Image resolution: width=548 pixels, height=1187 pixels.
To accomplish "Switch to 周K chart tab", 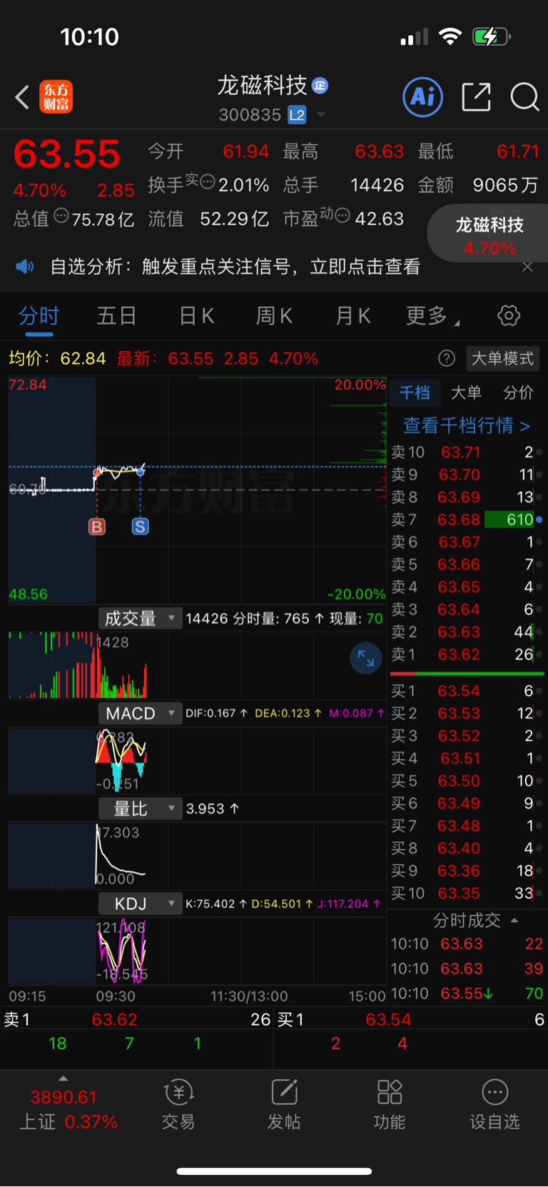I will point(274,315).
